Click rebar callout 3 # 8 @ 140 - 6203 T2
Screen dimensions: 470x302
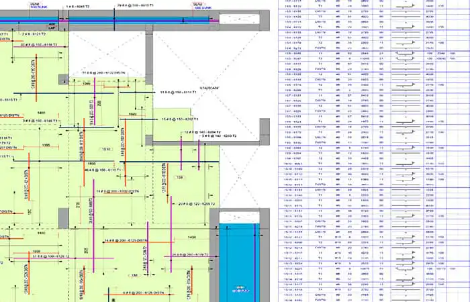tap(219, 136)
